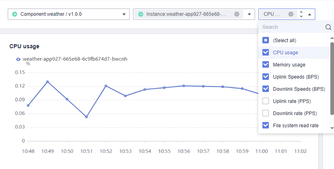Click the search magnifier icon
The height and width of the screenshot is (169, 334).
pyautogui.click(x=328, y=27)
